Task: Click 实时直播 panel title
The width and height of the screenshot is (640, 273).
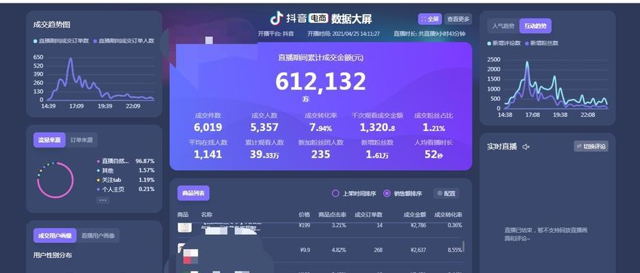Action: pyautogui.click(x=501, y=147)
